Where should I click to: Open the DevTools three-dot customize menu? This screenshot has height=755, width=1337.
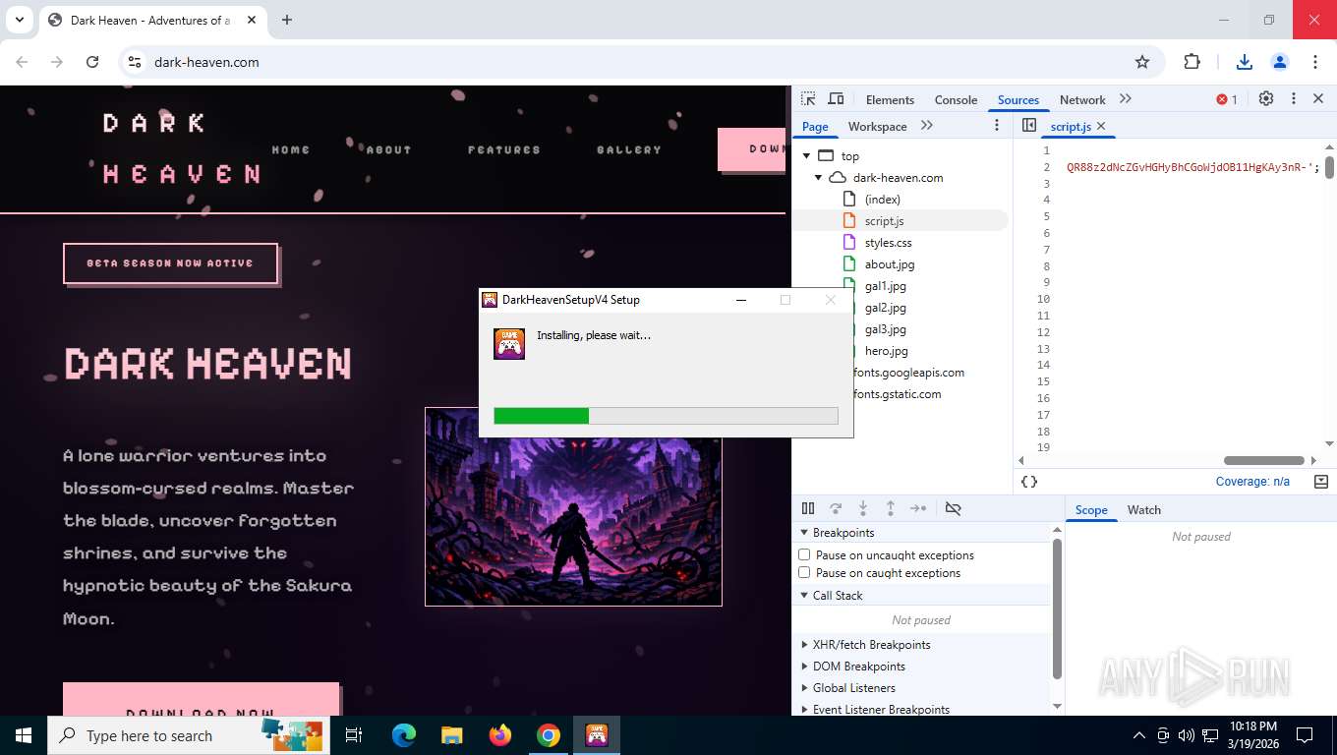[x=1294, y=98]
